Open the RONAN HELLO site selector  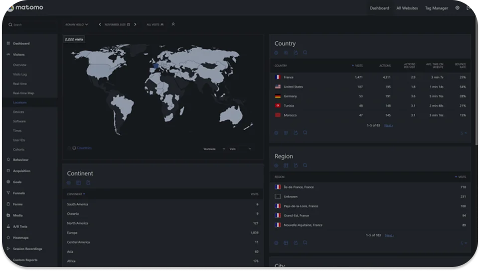point(77,24)
